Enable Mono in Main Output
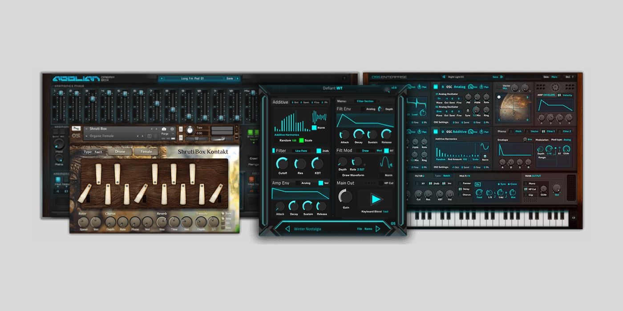The height and width of the screenshot is (311, 623). (526, 183)
